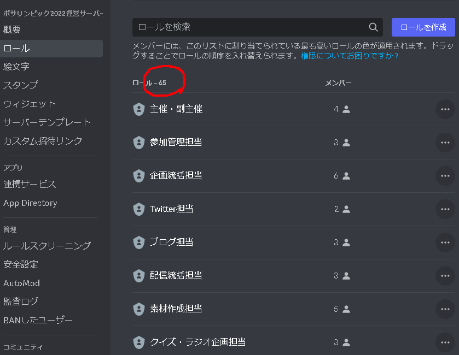
Task: View members icon for 企画統括担当
Action: [346, 176]
